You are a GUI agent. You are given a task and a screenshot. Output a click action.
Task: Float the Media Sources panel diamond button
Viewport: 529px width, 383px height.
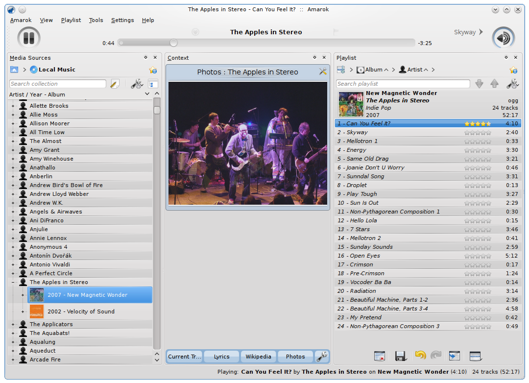pyautogui.click(x=146, y=57)
